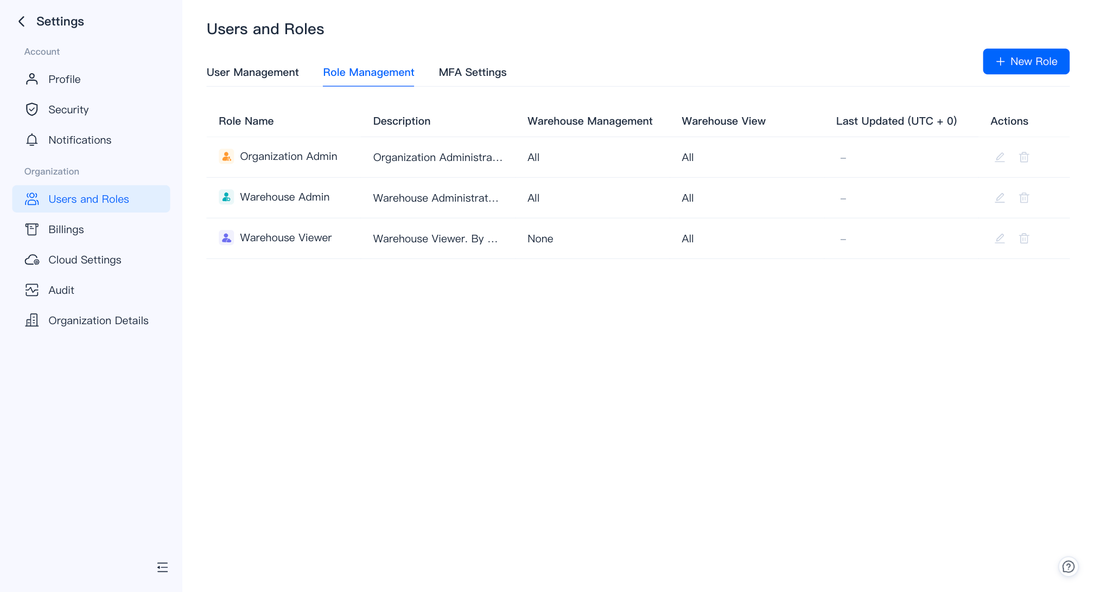The height and width of the screenshot is (592, 1094).
Task: Click the Organization Details building icon
Action: coord(31,320)
